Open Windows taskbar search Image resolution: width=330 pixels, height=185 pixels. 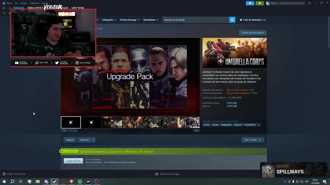pos(12,182)
